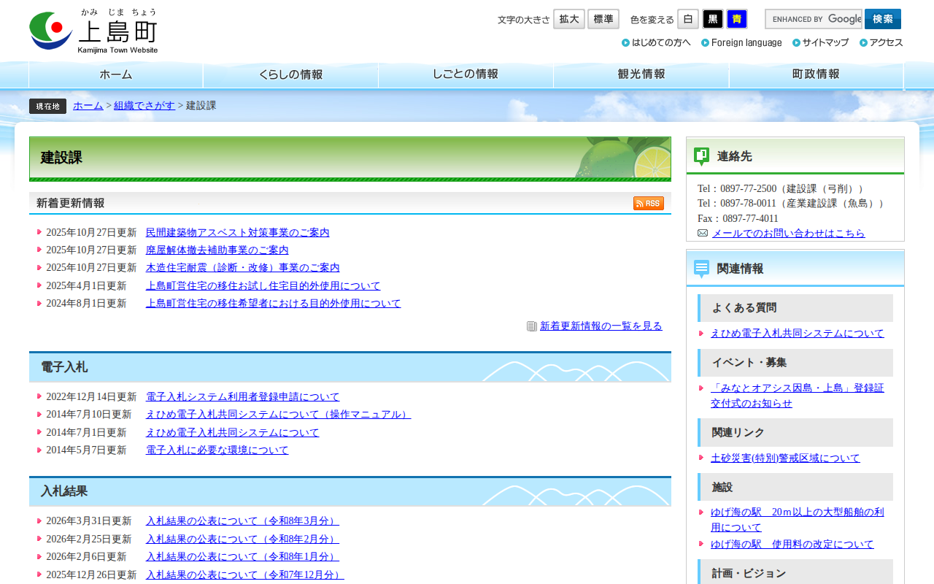Click 組織でさがす breadcrumb link
The image size is (934, 584).
click(144, 106)
